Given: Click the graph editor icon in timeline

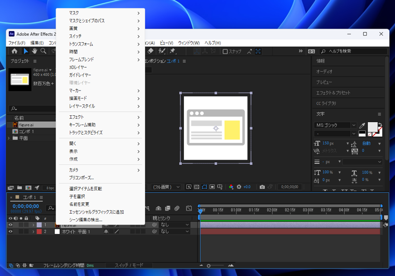Looking at the screenshot, I should pyautogui.click(x=189, y=208).
